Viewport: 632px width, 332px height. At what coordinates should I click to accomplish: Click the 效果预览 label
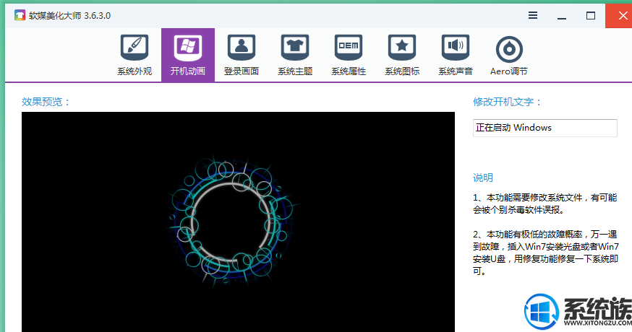(46, 102)
